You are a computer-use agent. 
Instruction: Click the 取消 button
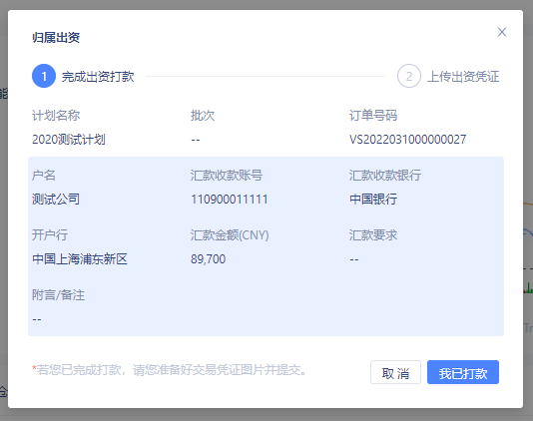pos(395,372)
